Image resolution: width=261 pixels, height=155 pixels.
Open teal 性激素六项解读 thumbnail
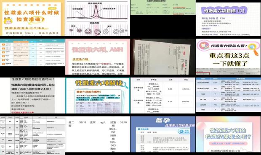(98, 96)
